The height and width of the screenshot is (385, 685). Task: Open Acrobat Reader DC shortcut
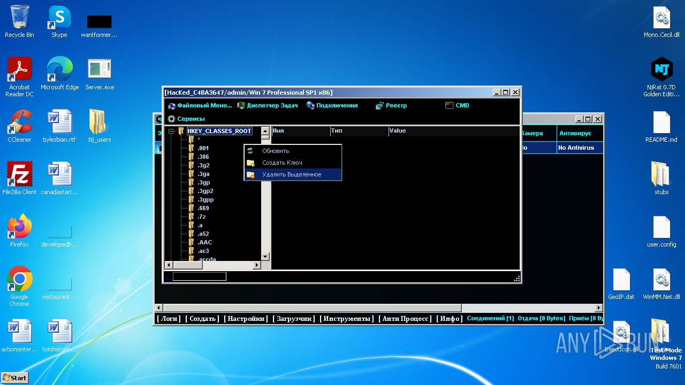[x=19, y=77]
